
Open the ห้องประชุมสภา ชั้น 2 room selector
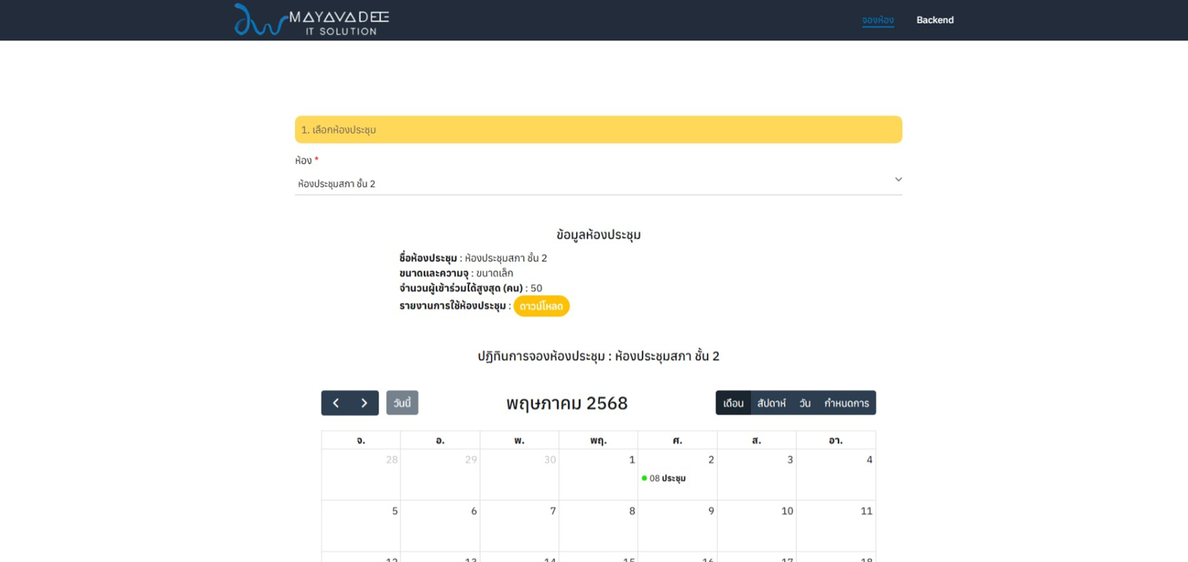(x=597, y=184)
